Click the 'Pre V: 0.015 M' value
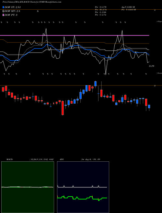Screen dimensions: 162x213 pyautogui.click(x=128, y=10)
